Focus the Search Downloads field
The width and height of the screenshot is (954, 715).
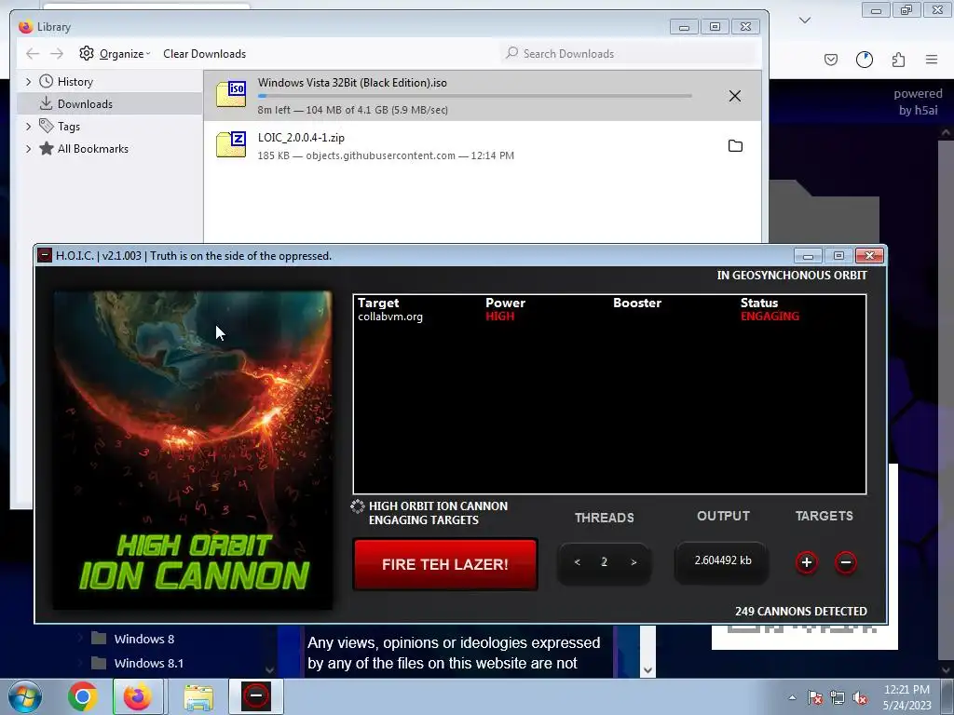click(629, 53)
